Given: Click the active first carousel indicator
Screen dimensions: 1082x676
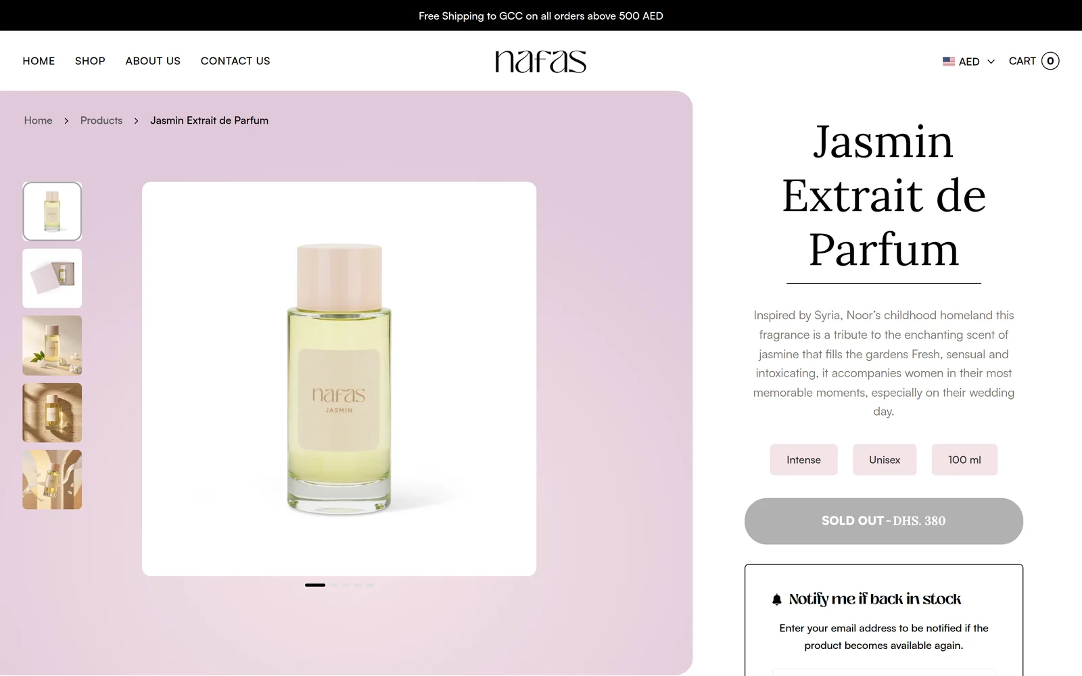Looking at the screenshot, I should pyautogui.click(x=315, y=585).
